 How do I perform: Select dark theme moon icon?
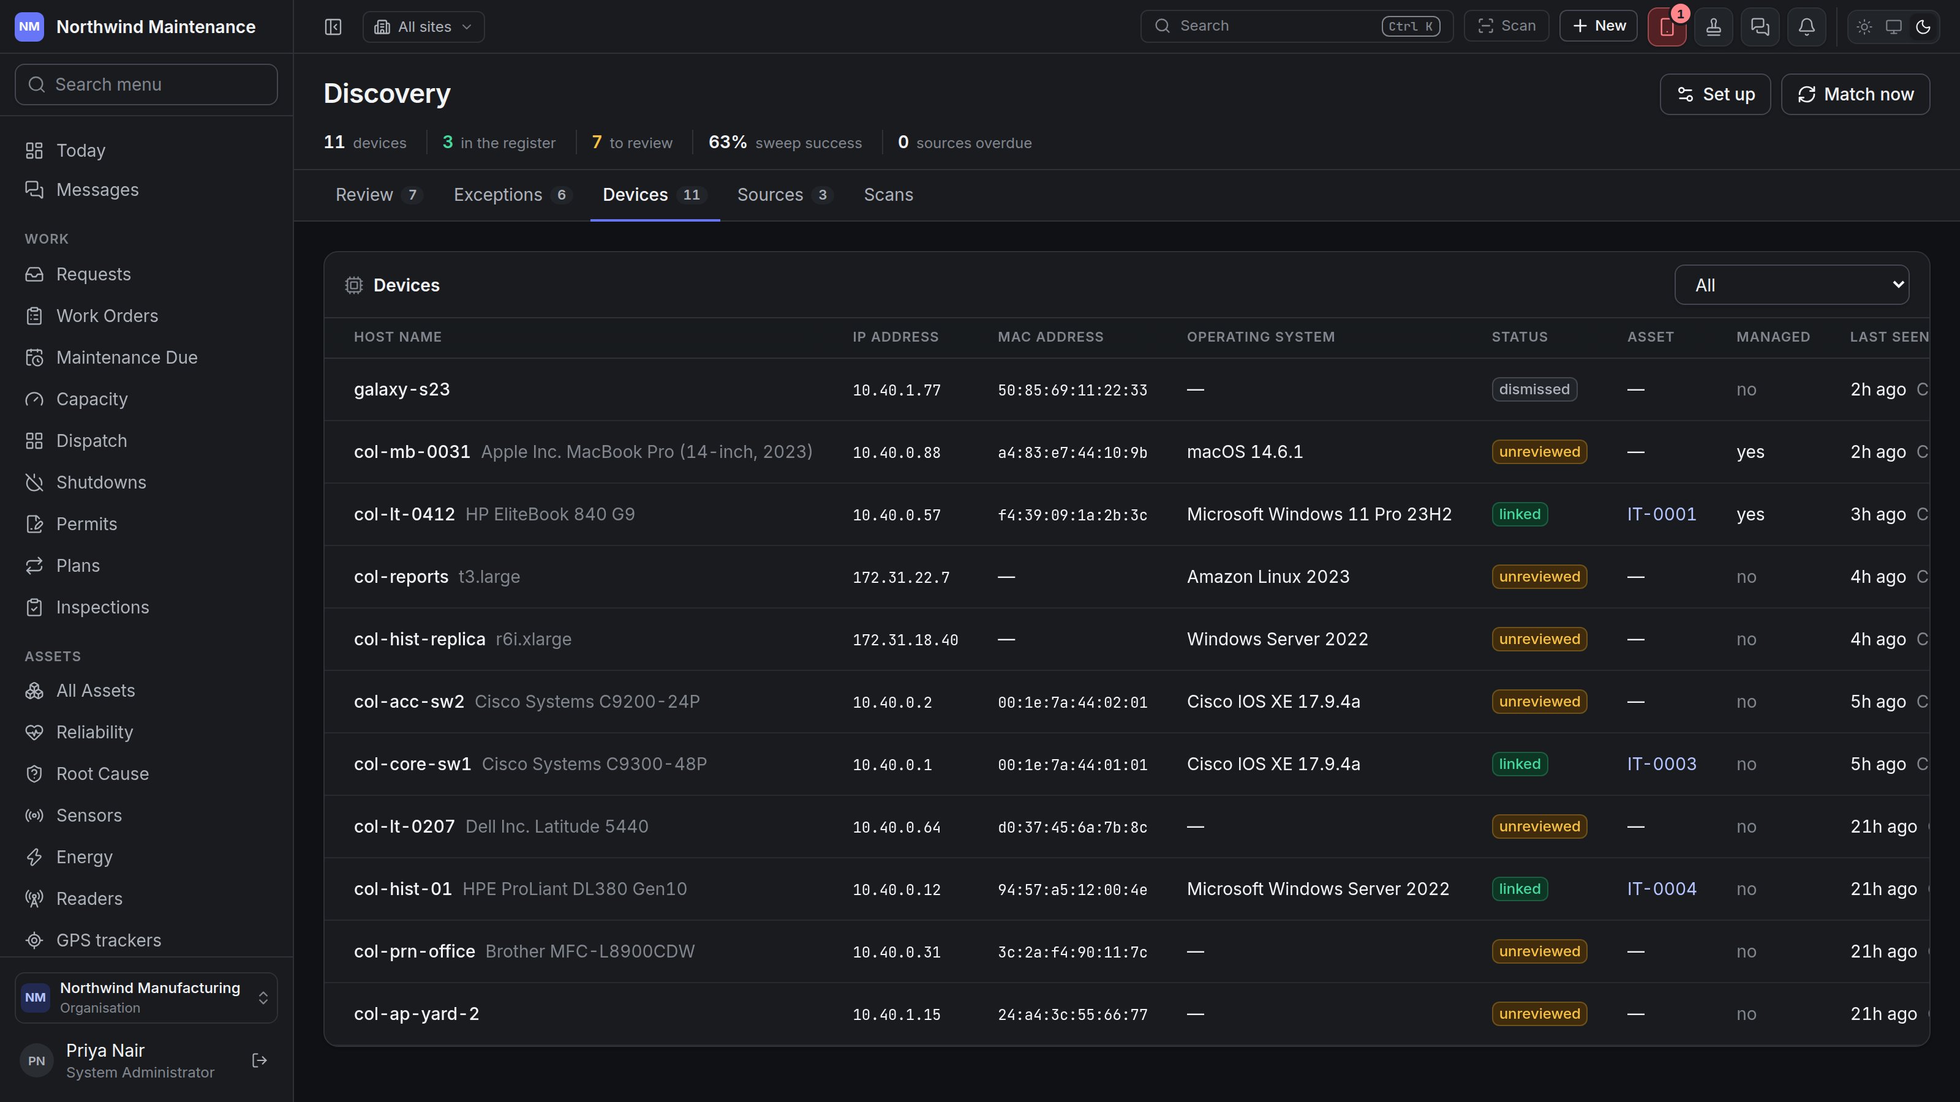[1923, 26]
